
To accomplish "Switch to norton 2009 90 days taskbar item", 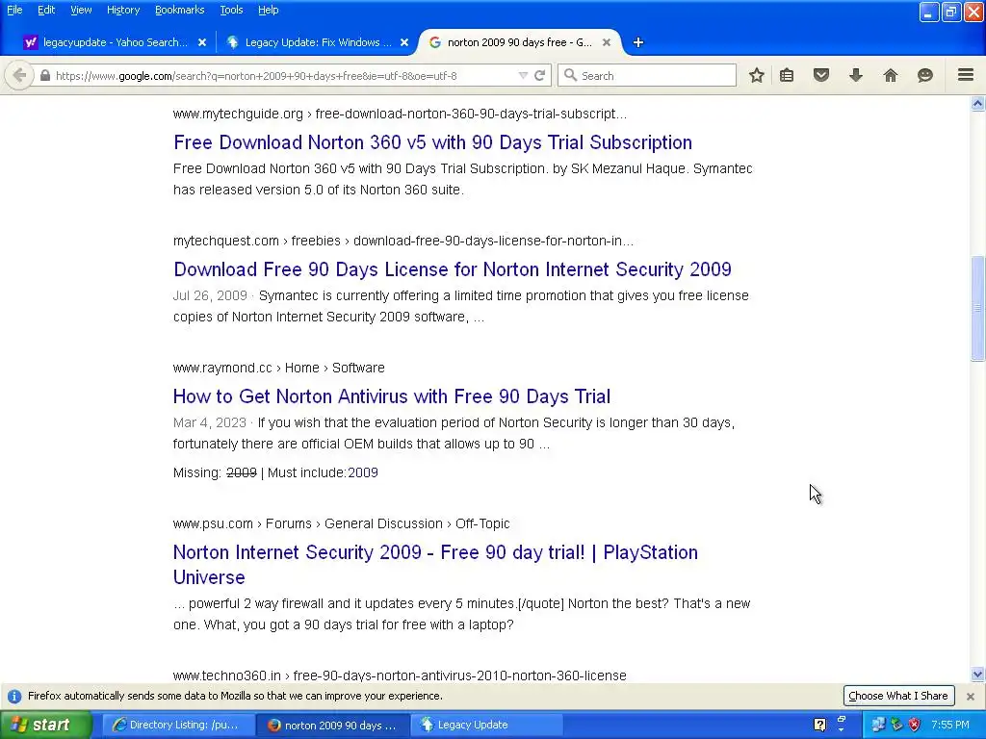I will (333, 725).
